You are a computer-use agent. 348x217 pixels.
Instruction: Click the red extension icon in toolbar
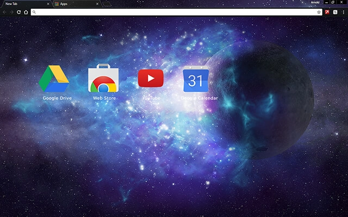[327, 12]
